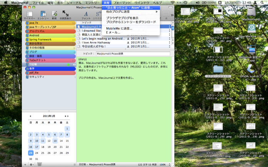Create a new entry with 新規 icon
Screen dimensions: 268x167
tap(55, 15)
